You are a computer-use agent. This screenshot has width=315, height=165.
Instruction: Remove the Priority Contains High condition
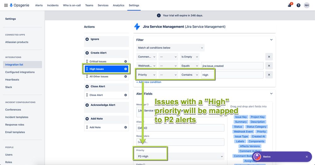coord(269,75)
